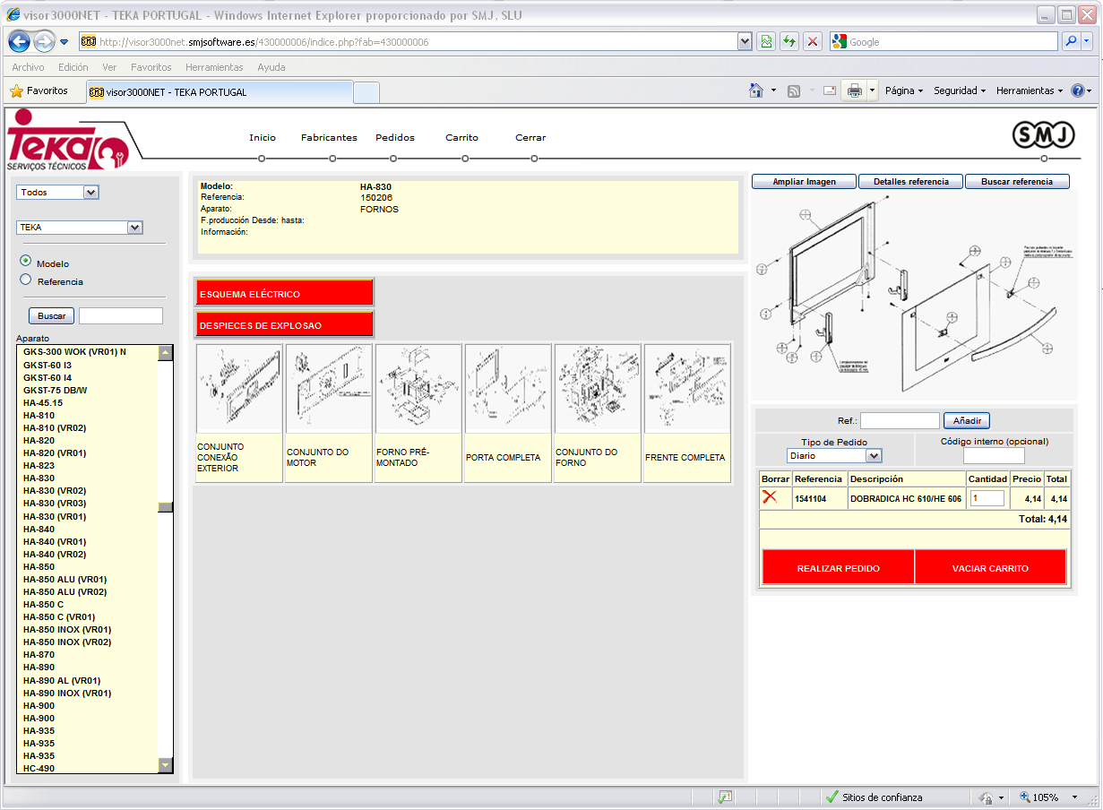Open the TEKA manufacturer dropdown
The width and height of the screenshot is (1103, 810).
pos(81,228)
